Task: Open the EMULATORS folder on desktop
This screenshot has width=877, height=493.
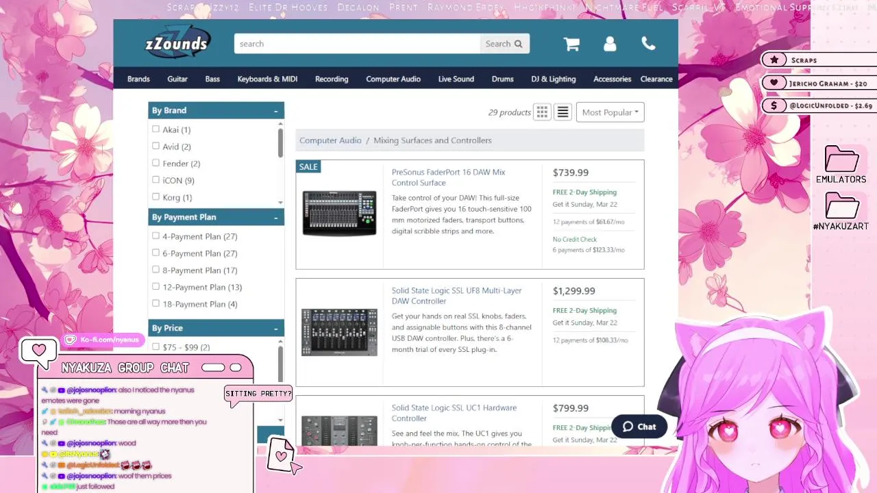Action: pos(841,165)
